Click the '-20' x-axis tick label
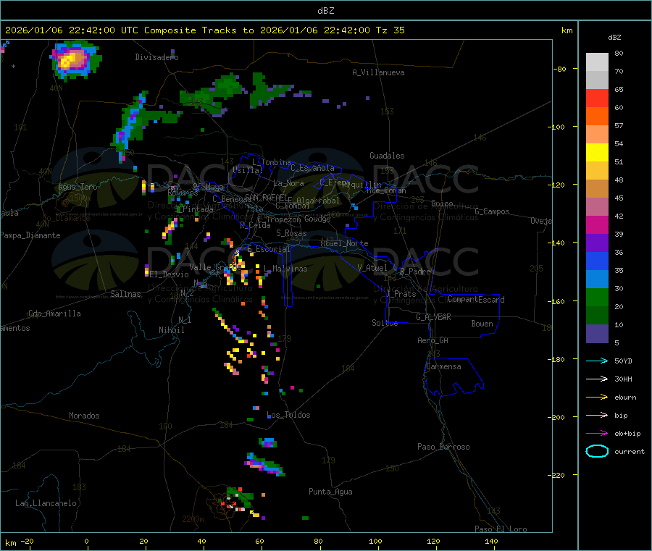Viewport: 652px width, 551px height. coord(27,541)
